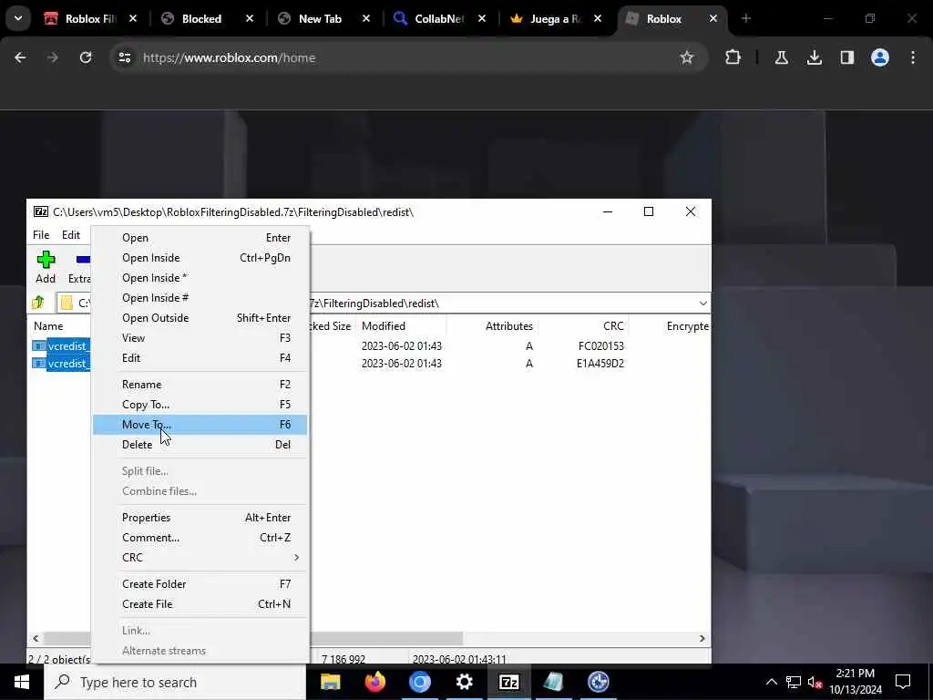This screenshot has width=933, height=700.
Task: Select the file row with CRC FC020153
Action: tap(369, 346)
